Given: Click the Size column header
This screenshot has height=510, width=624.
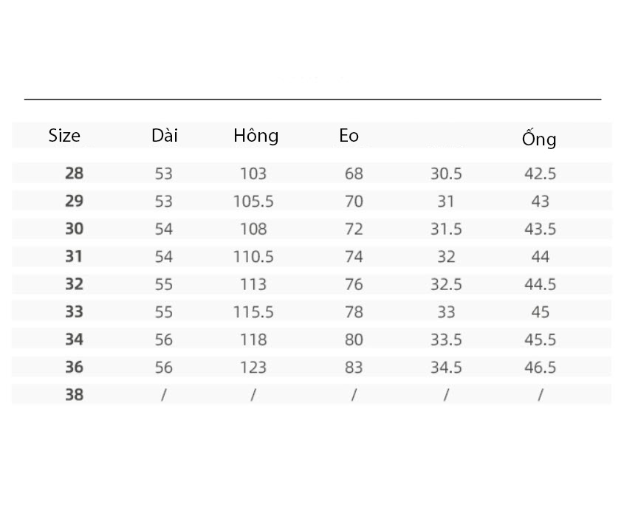Looking at the screenshot, I should [64, 136].
